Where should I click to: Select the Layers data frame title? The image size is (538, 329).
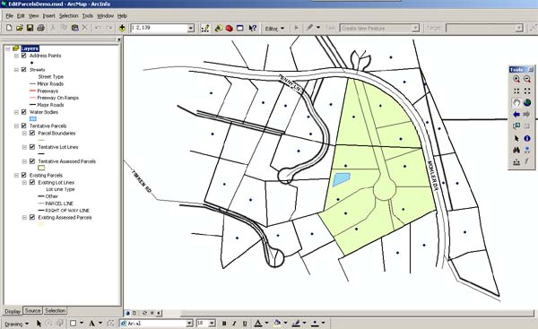[x=30, y=48]
